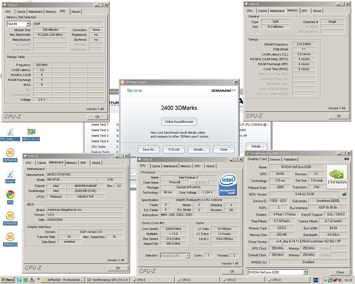Screen dimensions: 355x284
Task: Click the To Excel button
Action: [x=174, y=149]
